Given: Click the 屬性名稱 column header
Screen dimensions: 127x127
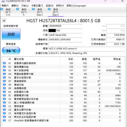Looking at the screenshot, I should click(37, 59).
